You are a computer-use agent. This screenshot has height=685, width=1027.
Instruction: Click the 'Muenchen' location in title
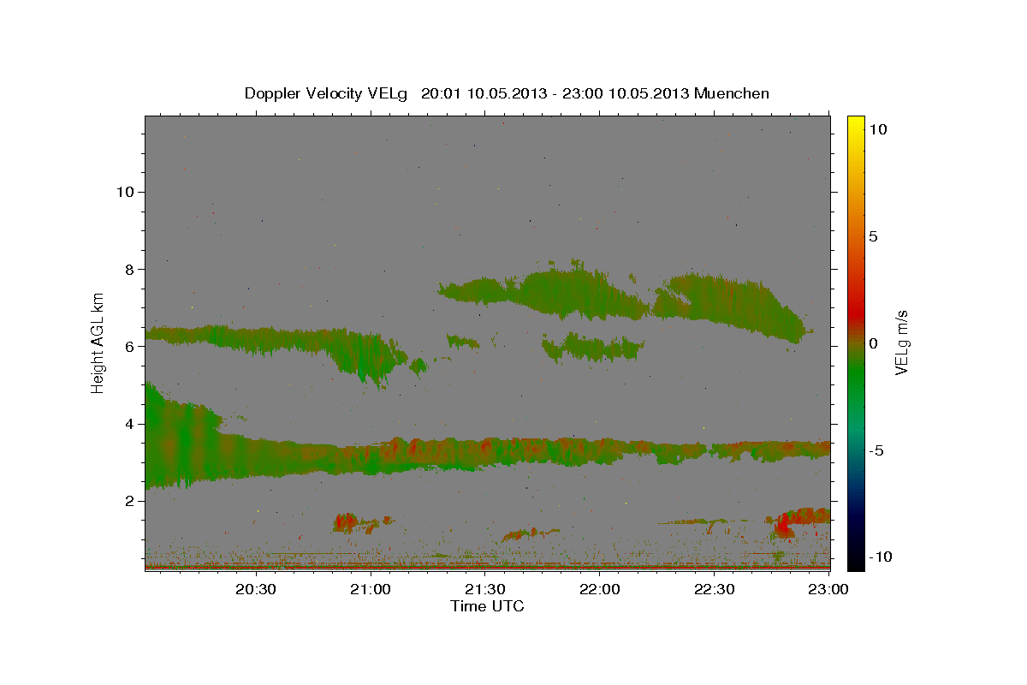coord(732,93)
